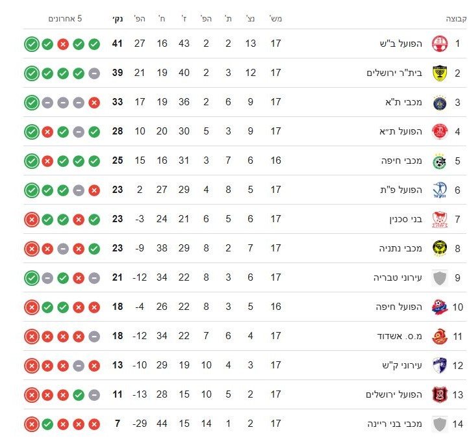Image resolution: width=469 pixels, height=447 pixels.
Task: Click the Hapoel Petah Tikva blue logo
Action: (x=440, y=190)
